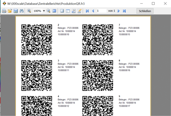Maximize the report preview window

pyautogui.click(x=153, y=4)
